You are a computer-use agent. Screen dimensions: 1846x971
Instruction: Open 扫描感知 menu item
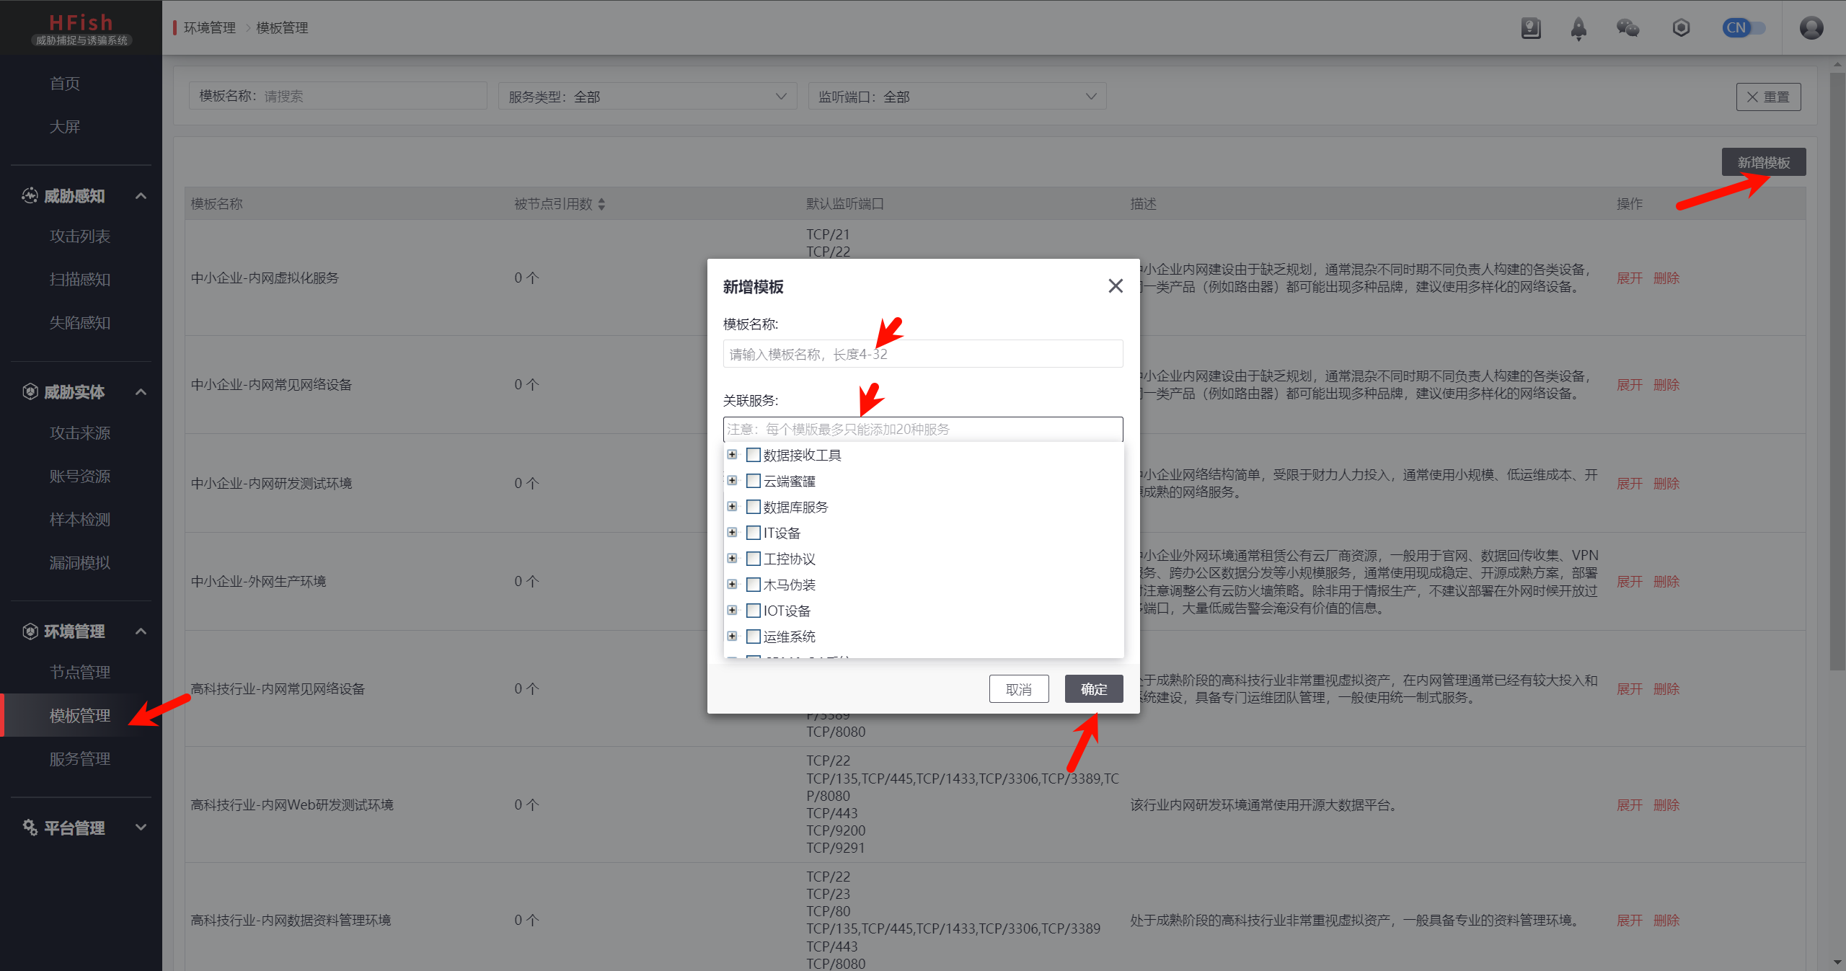click(x=81, y=280)
